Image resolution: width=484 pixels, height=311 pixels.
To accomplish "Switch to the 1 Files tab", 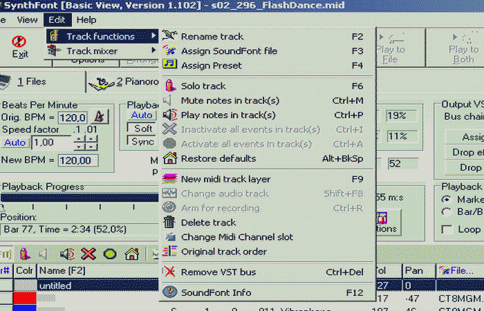I will 31,82.
